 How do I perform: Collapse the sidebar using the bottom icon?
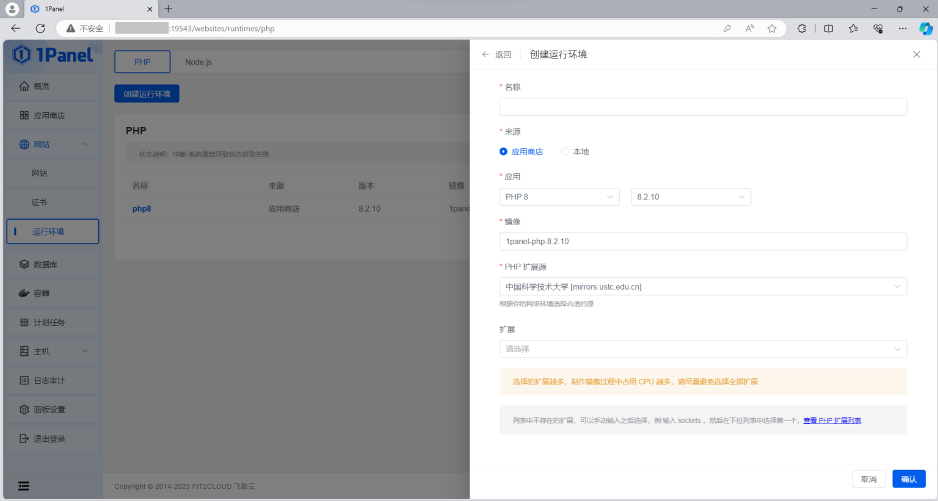tap(23, 485)
